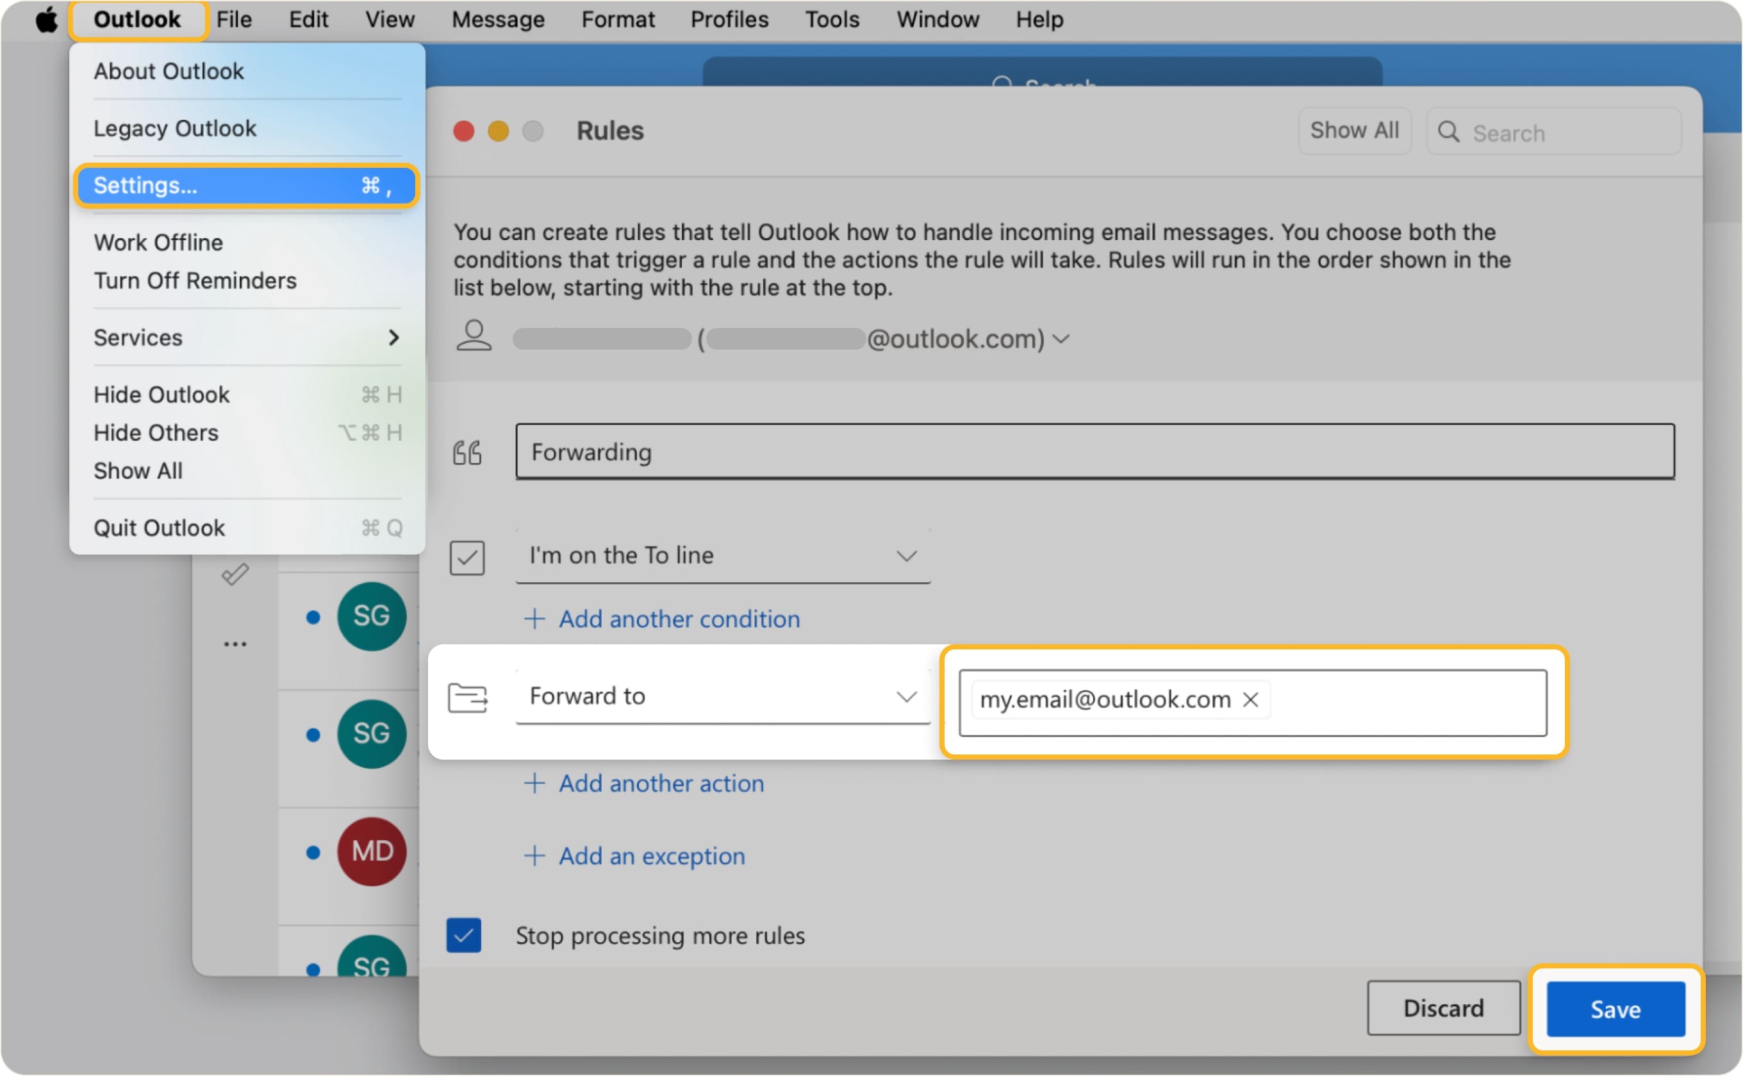Open the account chevron next to @outlook.com
Viewport: 1743px width, 1076px height.
[1060, 339]
